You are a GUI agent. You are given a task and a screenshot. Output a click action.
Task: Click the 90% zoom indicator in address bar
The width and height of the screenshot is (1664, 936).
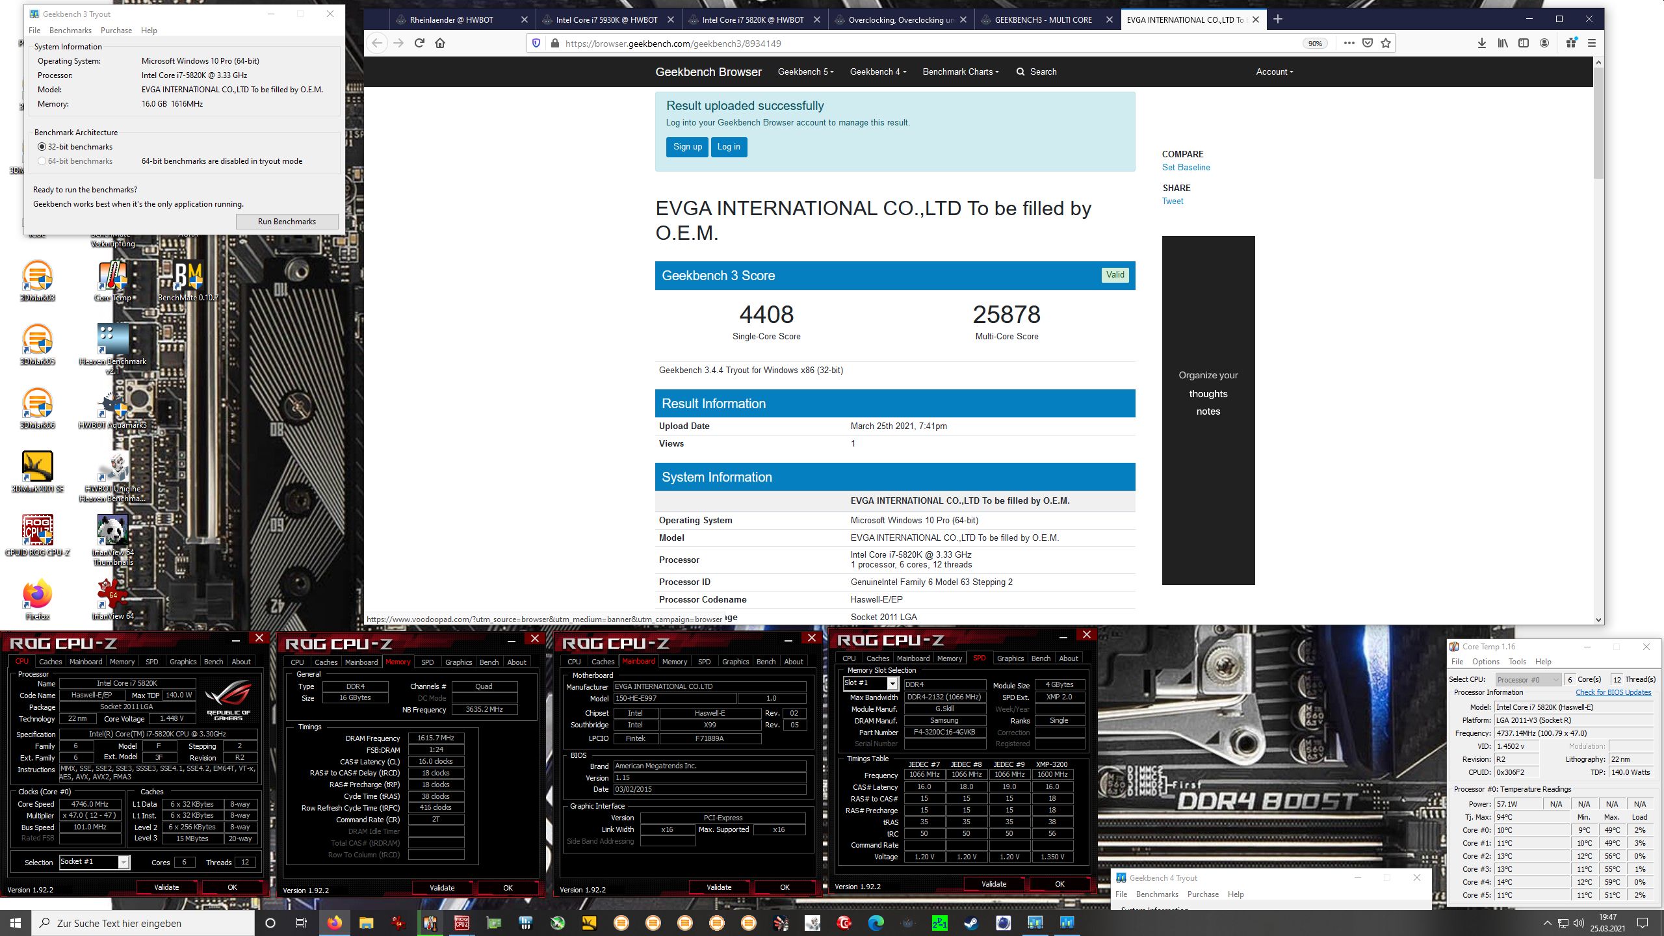[x=1315, y=44]
